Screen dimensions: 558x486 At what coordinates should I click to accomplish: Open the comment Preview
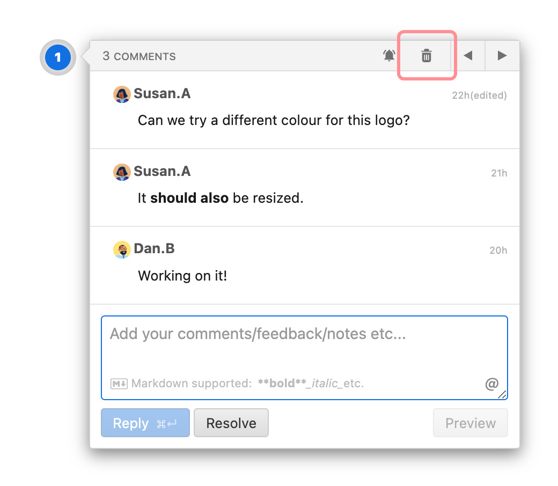point(471,423)
